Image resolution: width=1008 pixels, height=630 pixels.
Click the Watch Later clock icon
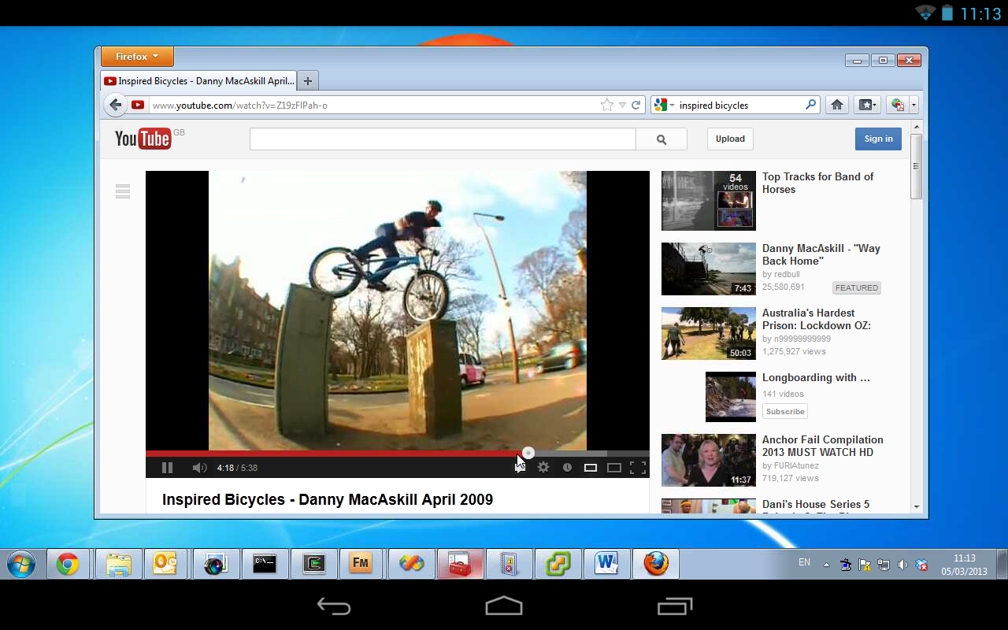pyautogui.click(x=567, y=468)
